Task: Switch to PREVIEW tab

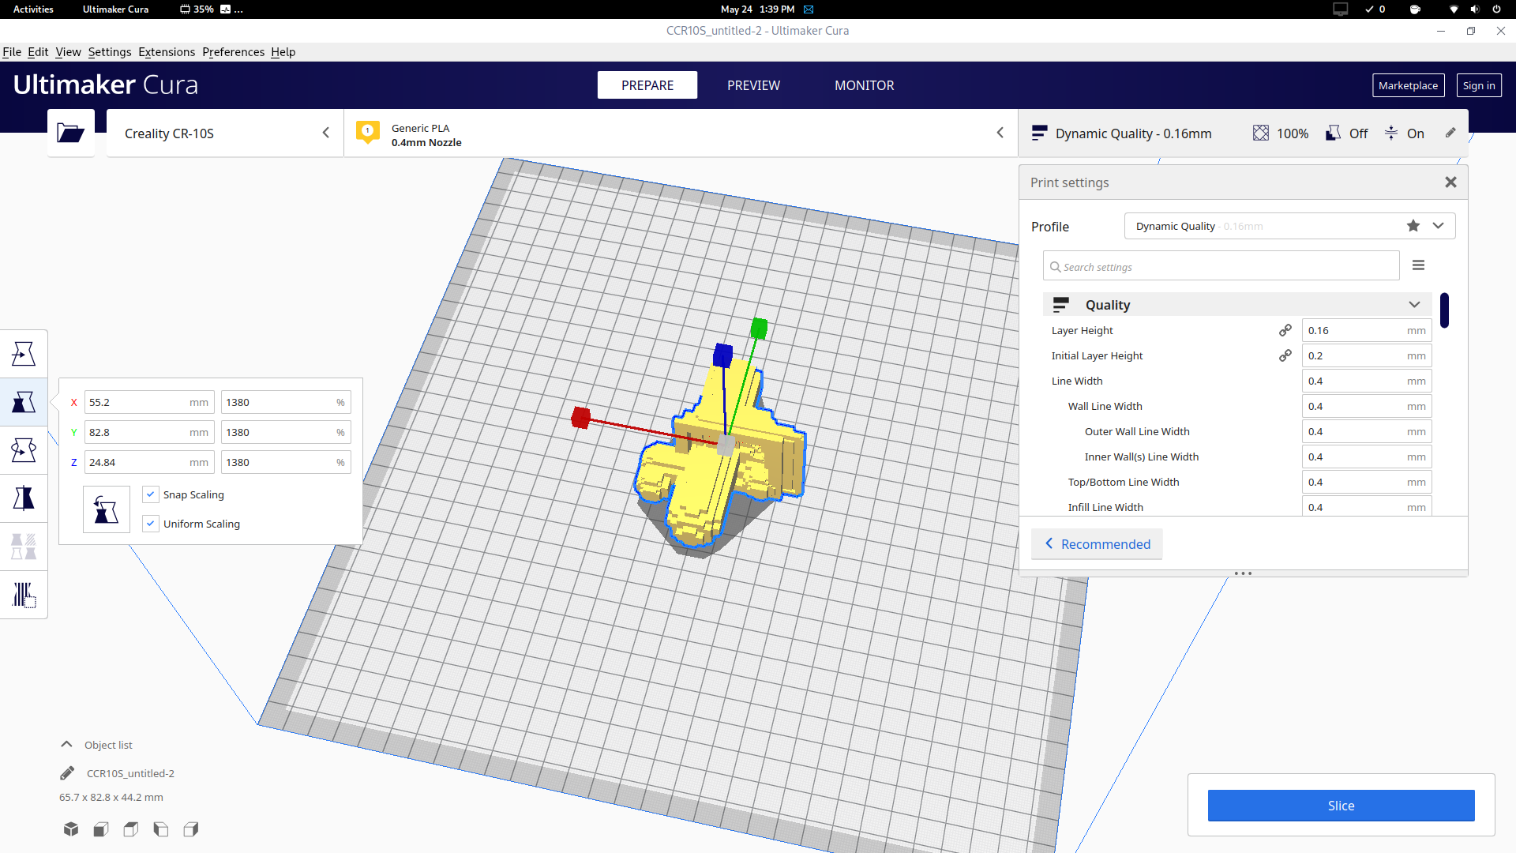Action: tap(754, 85)
